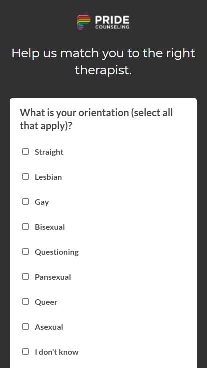207x368 pixels.
Task: Select the Asexual checkbox
Action: click(26, 326)
